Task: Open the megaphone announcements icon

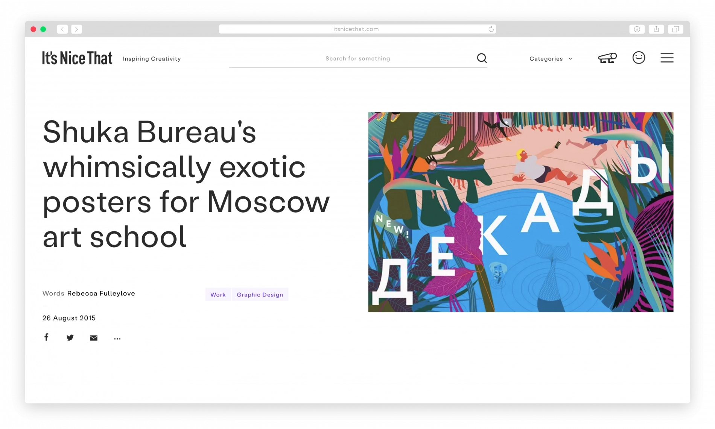Action: [607, 58]
